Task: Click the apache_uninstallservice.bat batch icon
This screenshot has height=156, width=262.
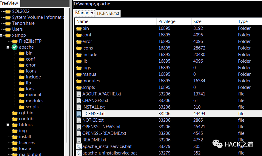Action: (79, 153)
